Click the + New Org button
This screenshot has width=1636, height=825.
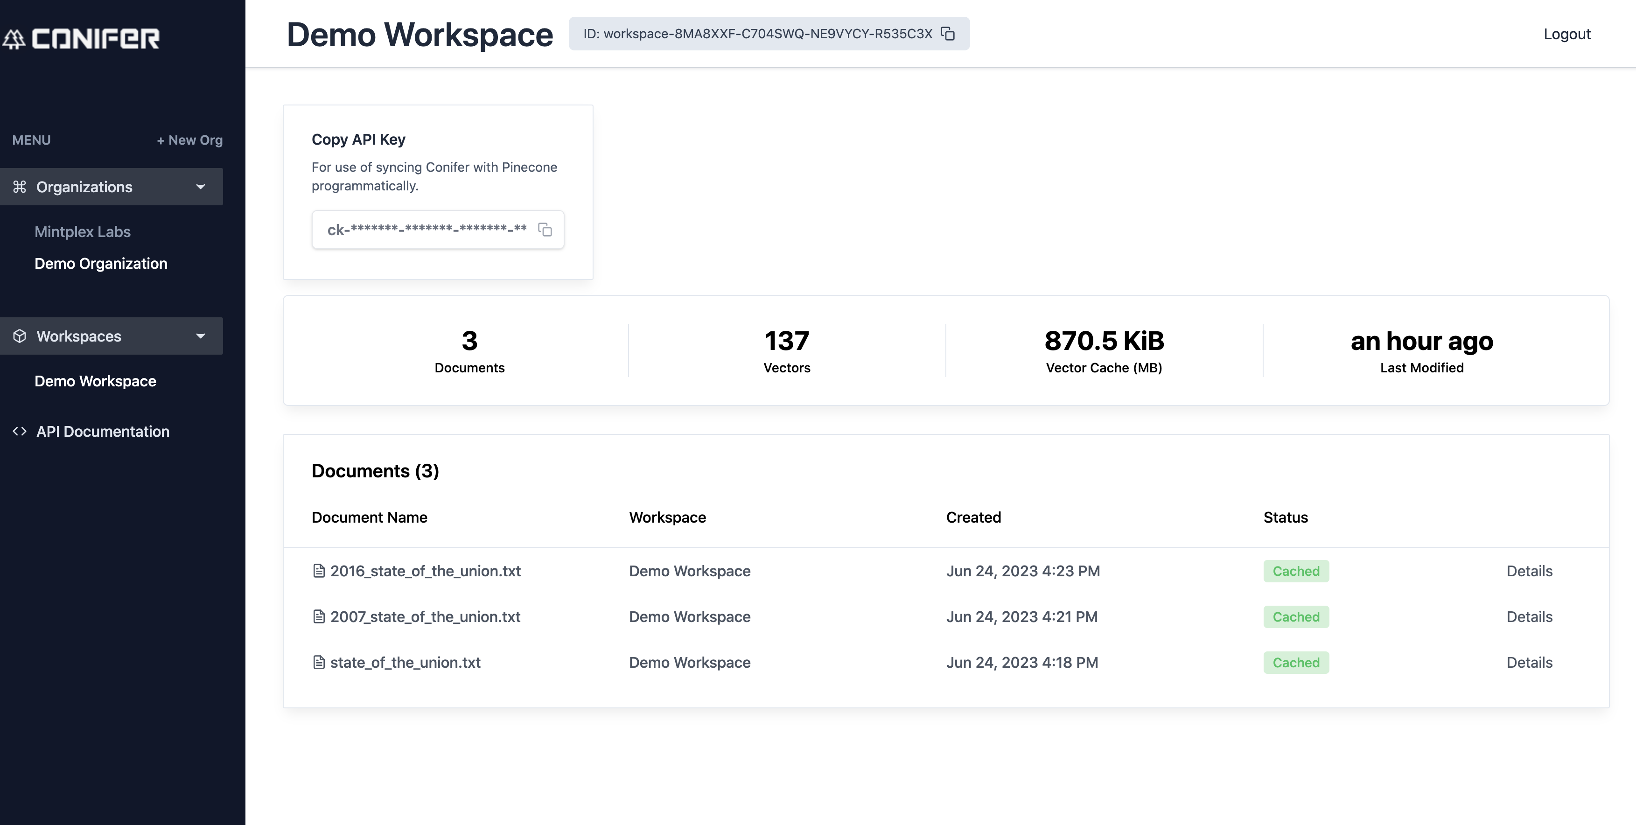click(189, 140)
